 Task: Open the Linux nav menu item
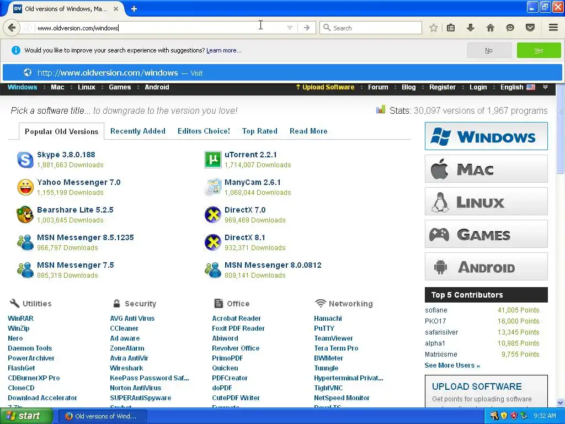tap(87, 87)
